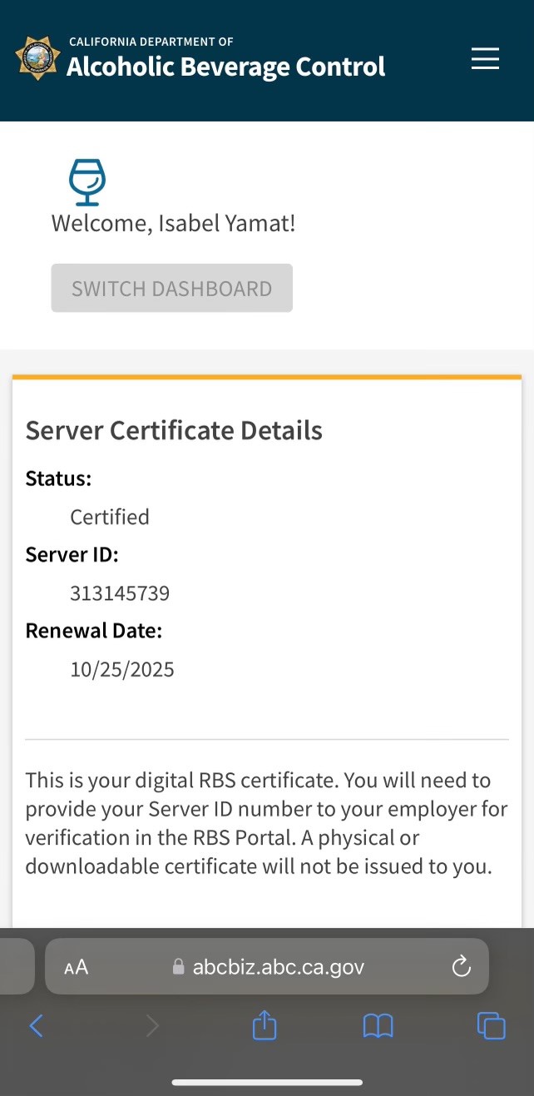Click the Server Certificate Details heading
This screenshot has height=1096, width=534.
[x=174, y=430]
